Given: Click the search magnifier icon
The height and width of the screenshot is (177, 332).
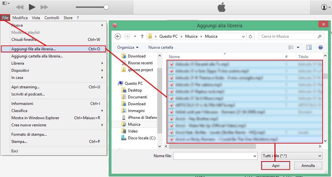Looking at the screenshot, I should [320, 36].
